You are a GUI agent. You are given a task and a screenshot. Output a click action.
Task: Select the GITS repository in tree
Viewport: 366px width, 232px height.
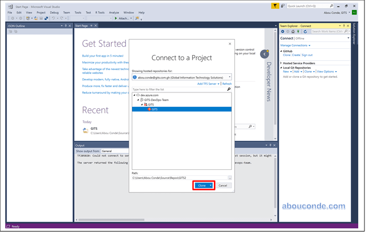click(154, 109)
